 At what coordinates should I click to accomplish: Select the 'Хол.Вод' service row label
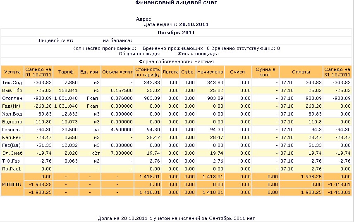pyautogui.click(x=12, y=114)
